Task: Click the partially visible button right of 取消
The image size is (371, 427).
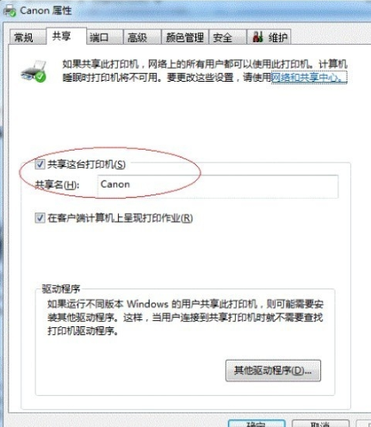Action: tap(363, 424)
